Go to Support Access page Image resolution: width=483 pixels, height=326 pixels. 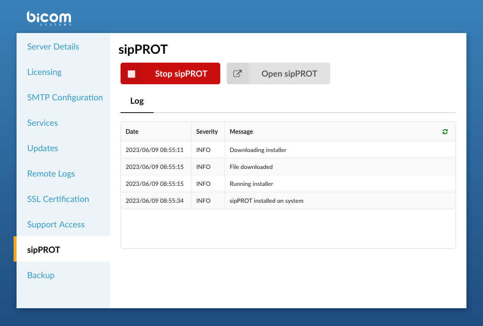56,224
